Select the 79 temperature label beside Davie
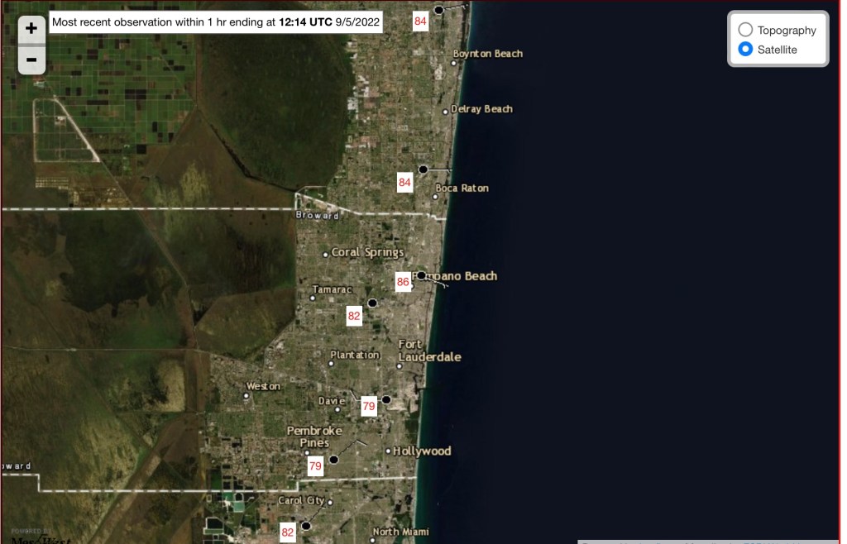The height and width of the screenshot is (544, 847). (x=369, y=406)
